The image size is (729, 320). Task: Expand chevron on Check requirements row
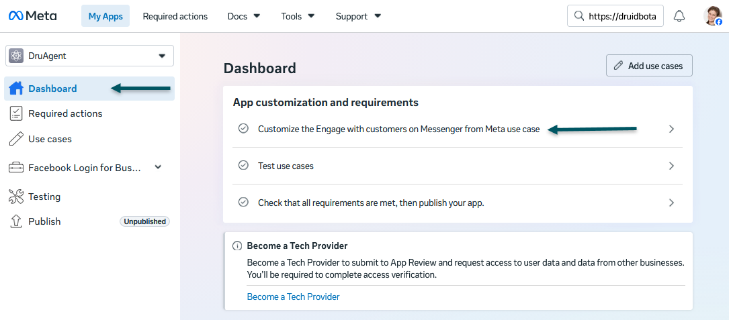671,203
